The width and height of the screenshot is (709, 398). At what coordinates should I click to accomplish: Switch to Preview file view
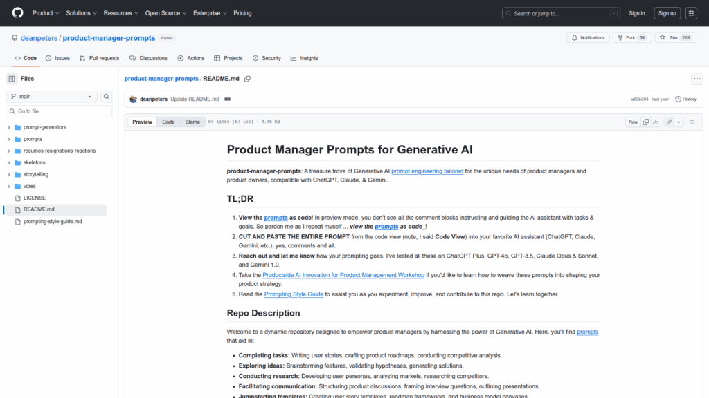click(143, 122)
